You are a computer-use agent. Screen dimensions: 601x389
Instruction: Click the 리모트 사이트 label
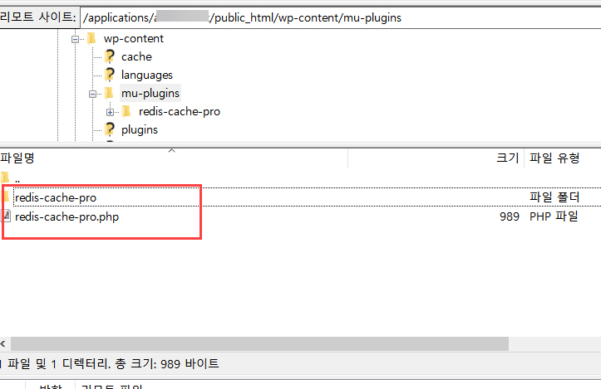(x=38, y=17)
